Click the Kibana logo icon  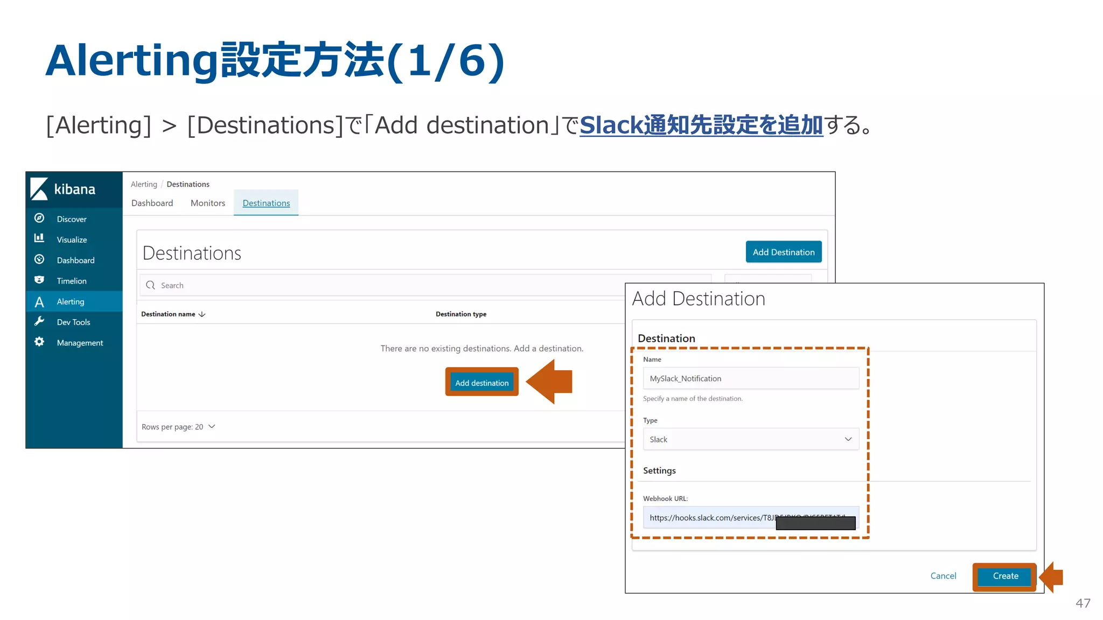pos(39,189)
